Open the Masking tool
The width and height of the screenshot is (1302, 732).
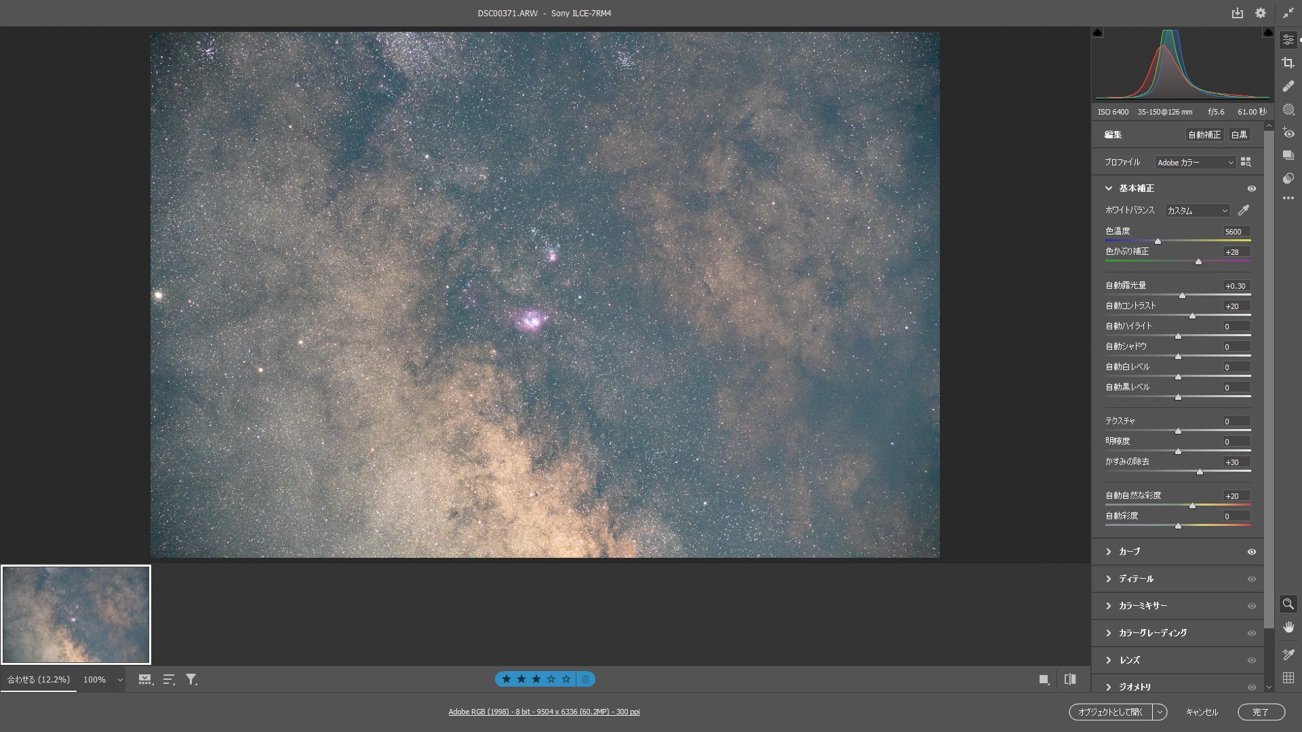pos(1288,110)
